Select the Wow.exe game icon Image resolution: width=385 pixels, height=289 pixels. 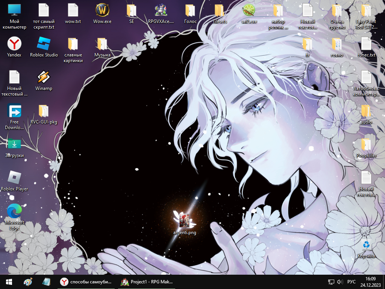click(102, 14)
